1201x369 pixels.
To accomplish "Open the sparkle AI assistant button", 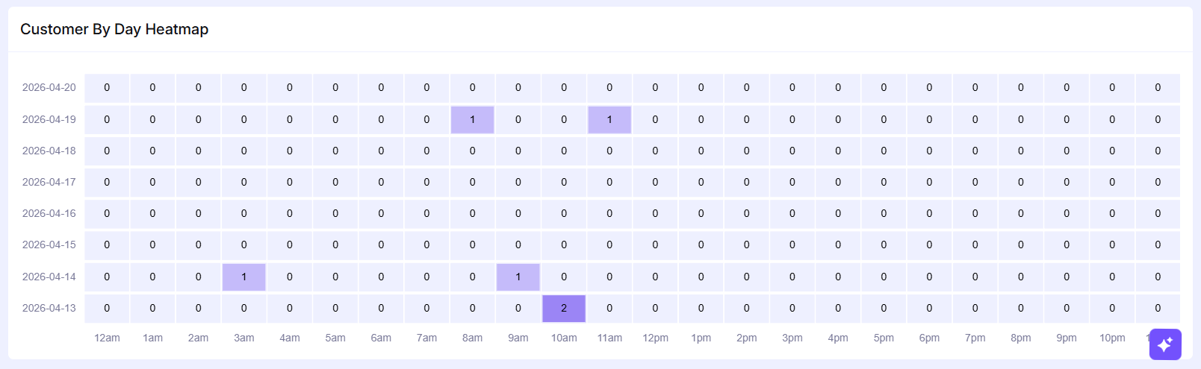I will (x=1164, y=344).
